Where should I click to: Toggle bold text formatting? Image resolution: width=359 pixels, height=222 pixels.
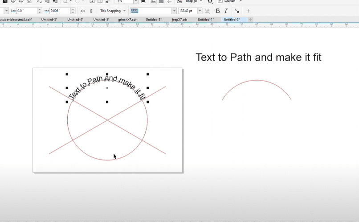tap(218, 11)
